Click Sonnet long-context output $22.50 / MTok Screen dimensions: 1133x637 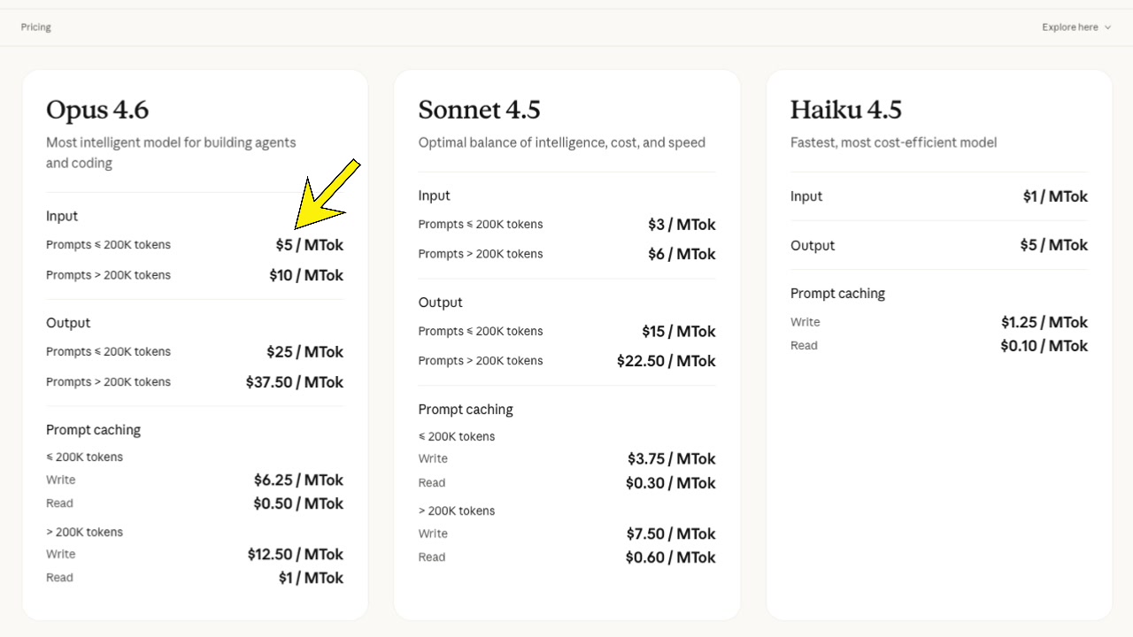point(667,361)
